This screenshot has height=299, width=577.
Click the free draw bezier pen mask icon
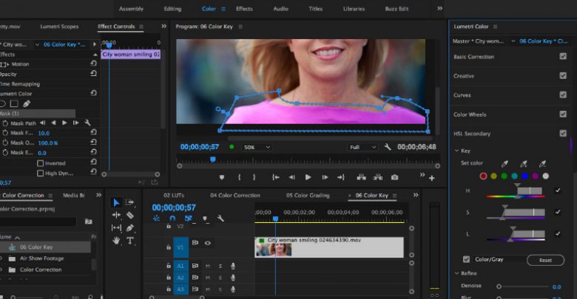click(x=27, y=103)
